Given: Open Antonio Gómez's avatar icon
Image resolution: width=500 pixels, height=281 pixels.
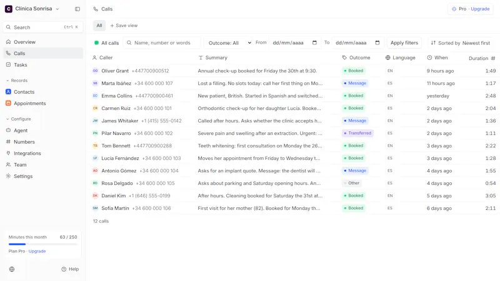Looking at the screenshot, I should click(96, 170).
